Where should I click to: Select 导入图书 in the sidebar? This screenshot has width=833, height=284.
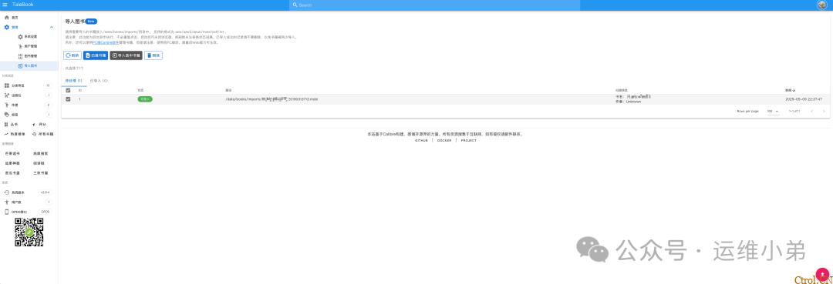[x=29, y=65]
